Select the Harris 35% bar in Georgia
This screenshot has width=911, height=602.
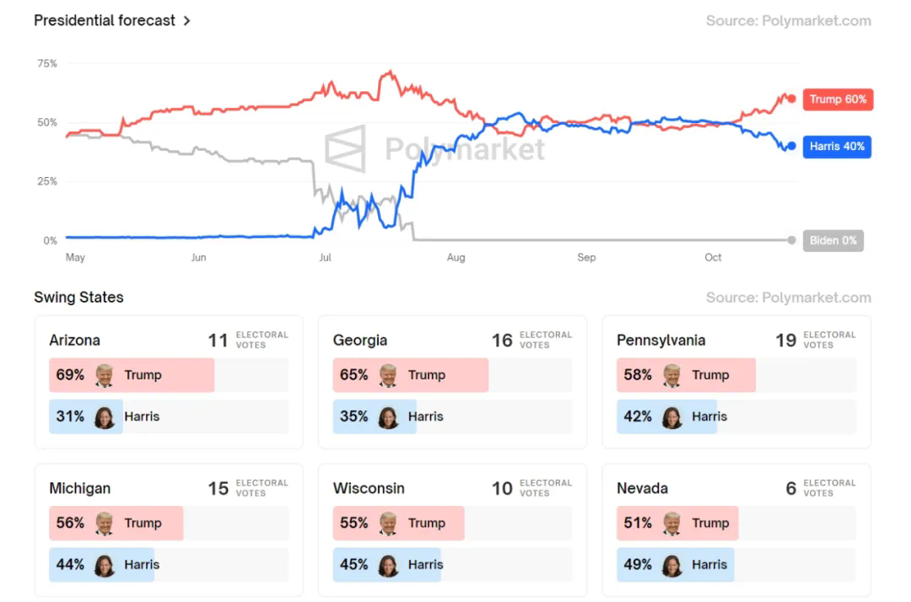375,417
